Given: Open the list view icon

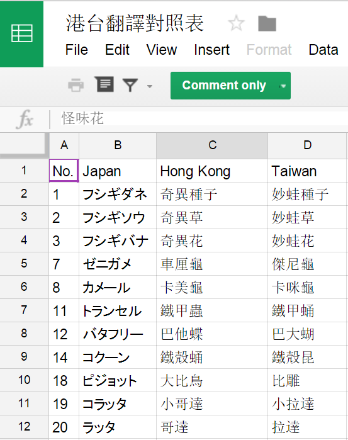Looking at the screenshot, I should (x=104, y=84).
